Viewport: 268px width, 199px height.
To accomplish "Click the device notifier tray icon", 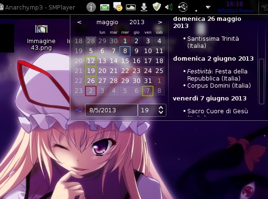I will 131,7.
